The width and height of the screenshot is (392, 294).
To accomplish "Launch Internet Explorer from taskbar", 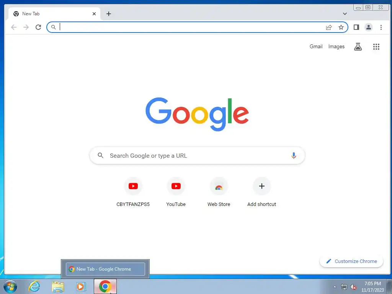I will pos(34,286).
